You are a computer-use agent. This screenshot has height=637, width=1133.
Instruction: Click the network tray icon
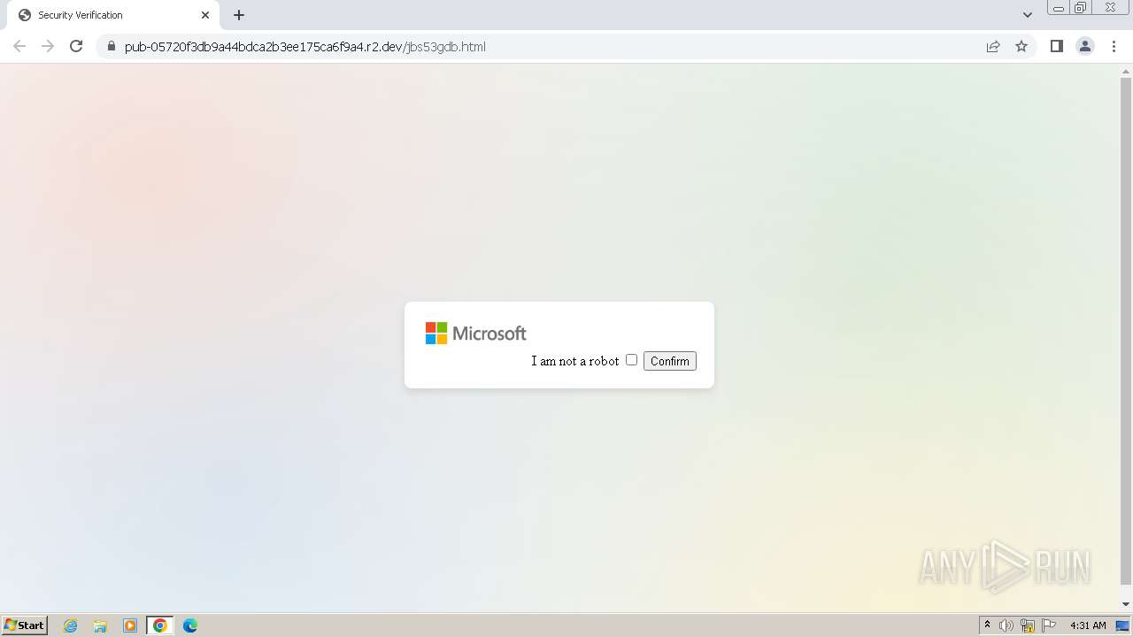click(x=1028, y=625)
